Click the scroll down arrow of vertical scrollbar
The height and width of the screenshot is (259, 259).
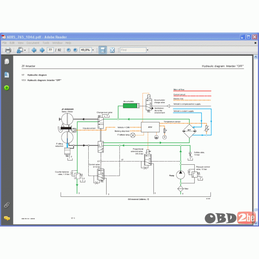(256, 223)
